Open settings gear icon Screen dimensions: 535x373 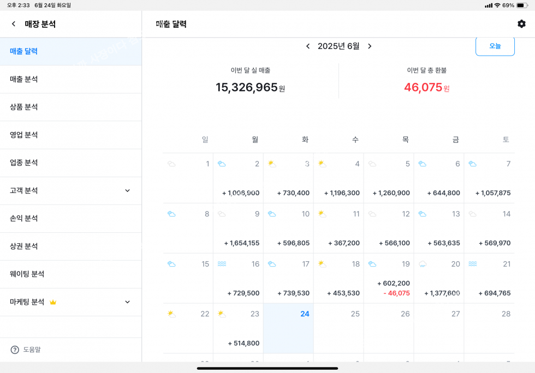pyautogui.click(x=521, y=24)
